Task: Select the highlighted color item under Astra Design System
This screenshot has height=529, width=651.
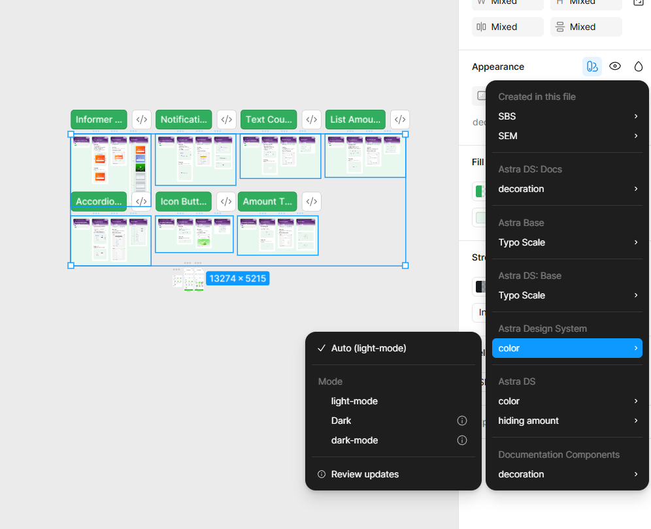Action: coord(567,348)
